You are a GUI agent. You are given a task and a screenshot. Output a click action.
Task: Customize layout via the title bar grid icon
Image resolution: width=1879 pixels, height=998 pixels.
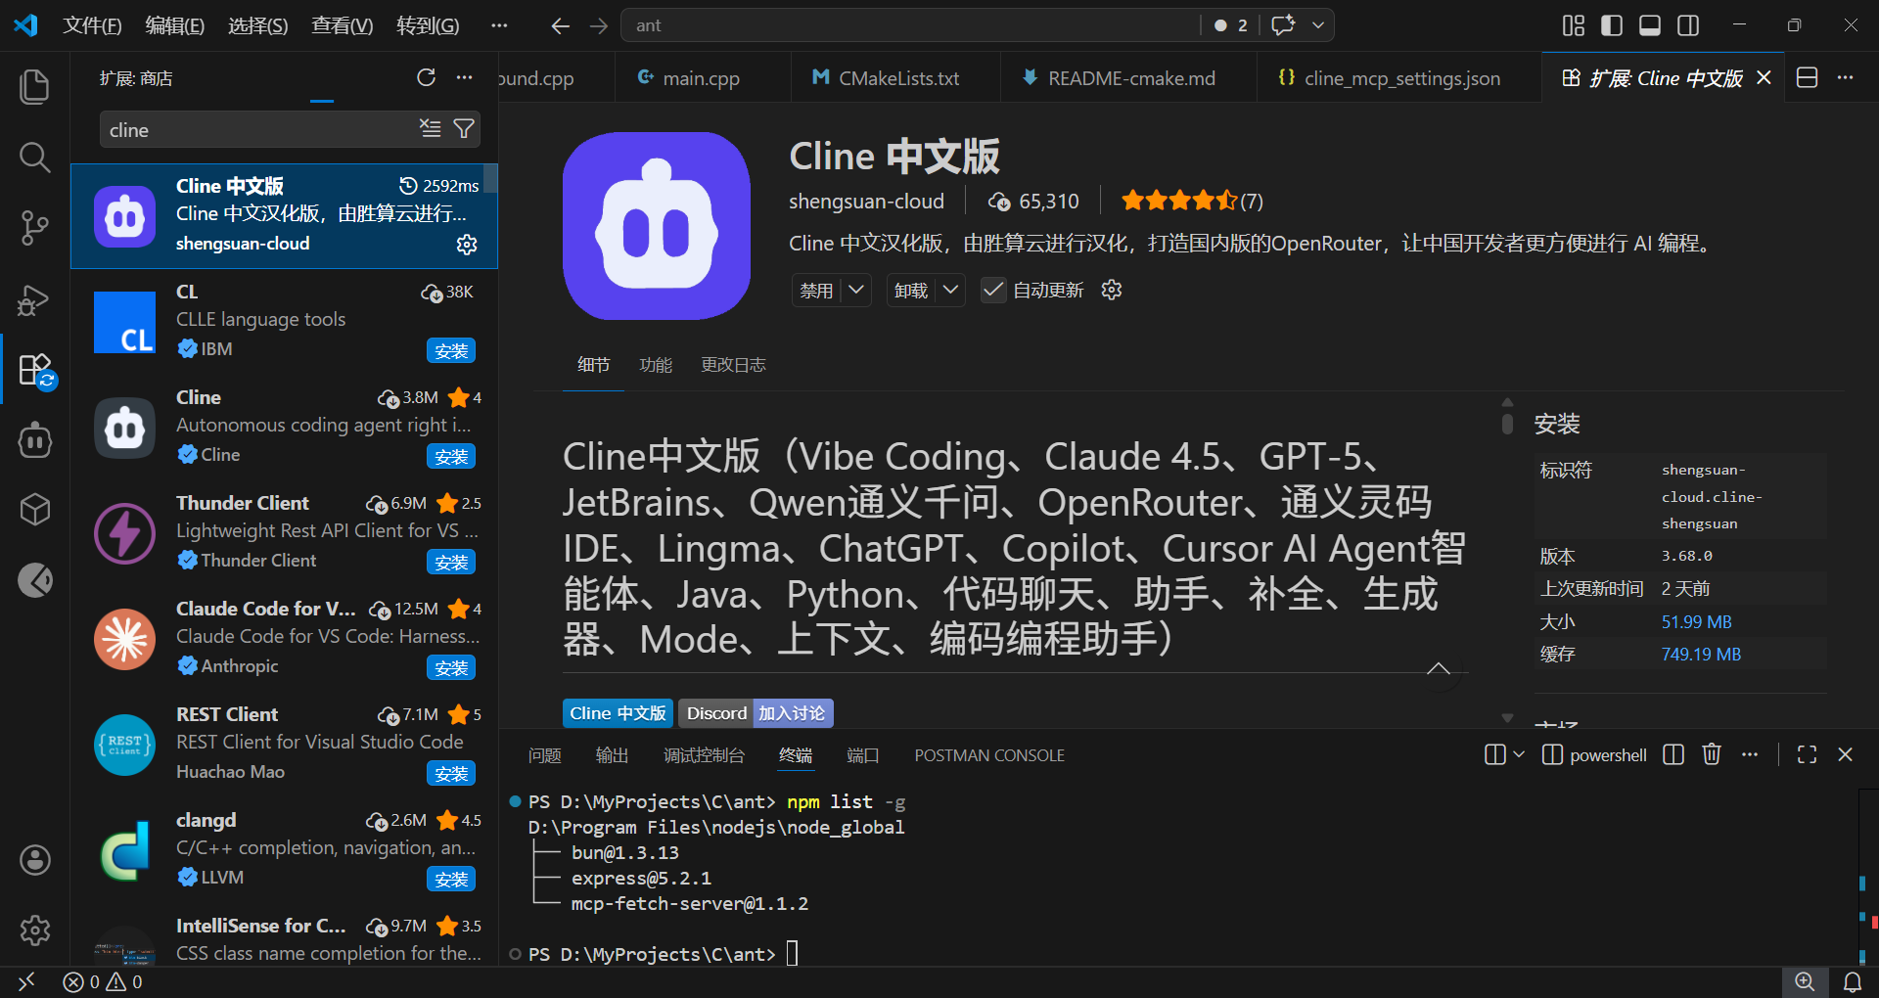(x=1574, y=25)
